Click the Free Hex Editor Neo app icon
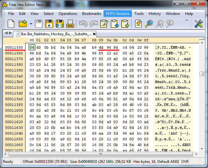 click(5, 5)
